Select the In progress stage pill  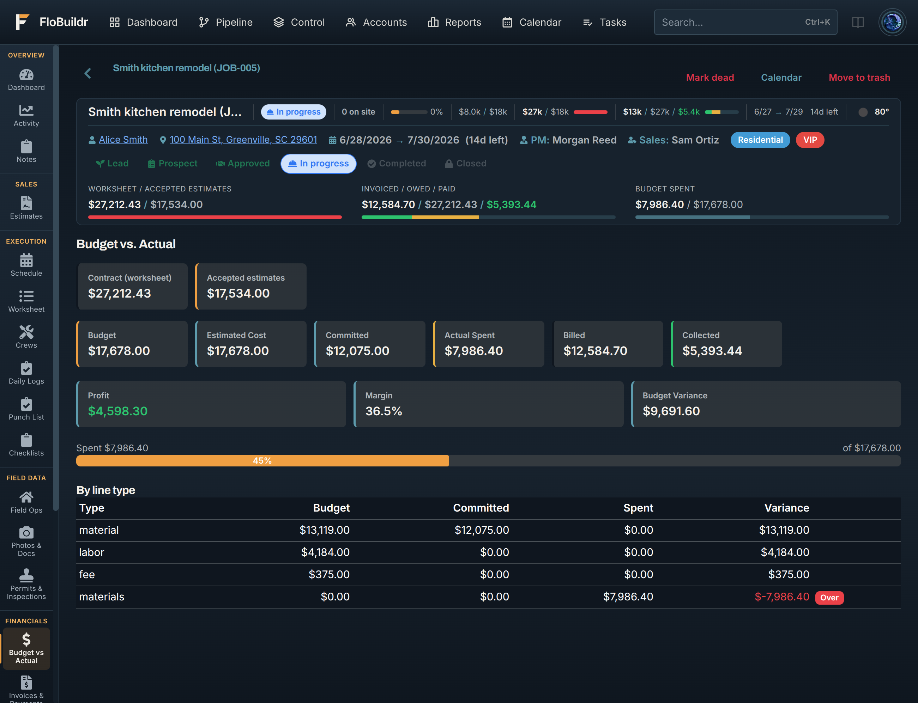click(x=319, y=164)
